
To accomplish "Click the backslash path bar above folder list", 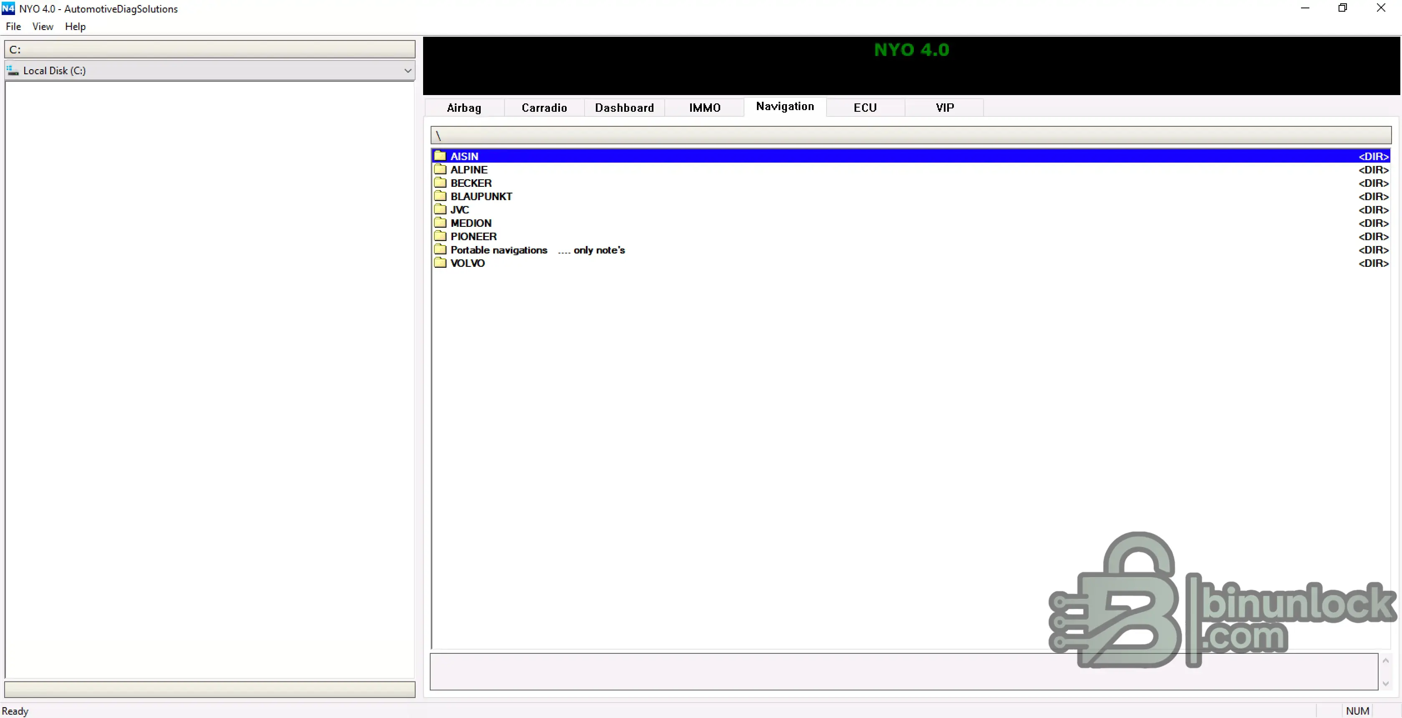I will click(x=910, y=135).
